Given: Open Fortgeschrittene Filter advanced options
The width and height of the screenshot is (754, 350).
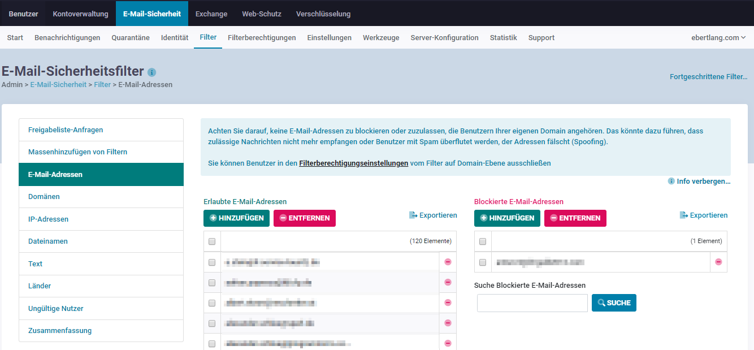Looking at the screenshot, I should (708, 77).
